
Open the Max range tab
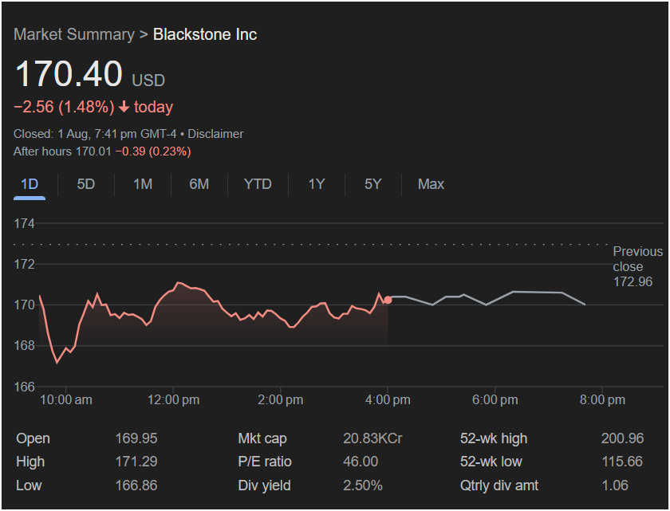tap(431, 184)
